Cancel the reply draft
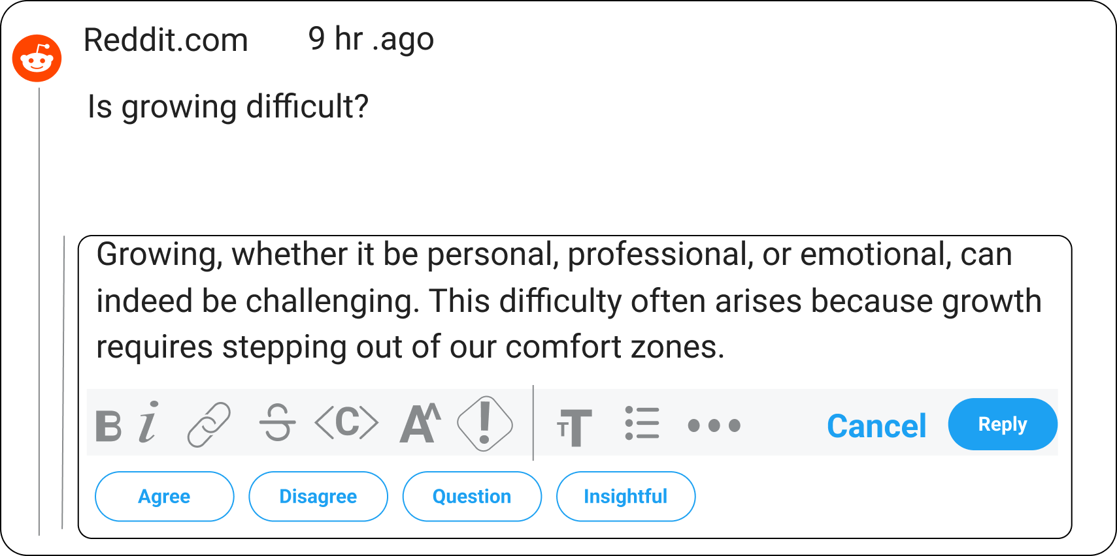Image resolution: width=1117 pixels, height=556 pixels. tap(876, 426)
